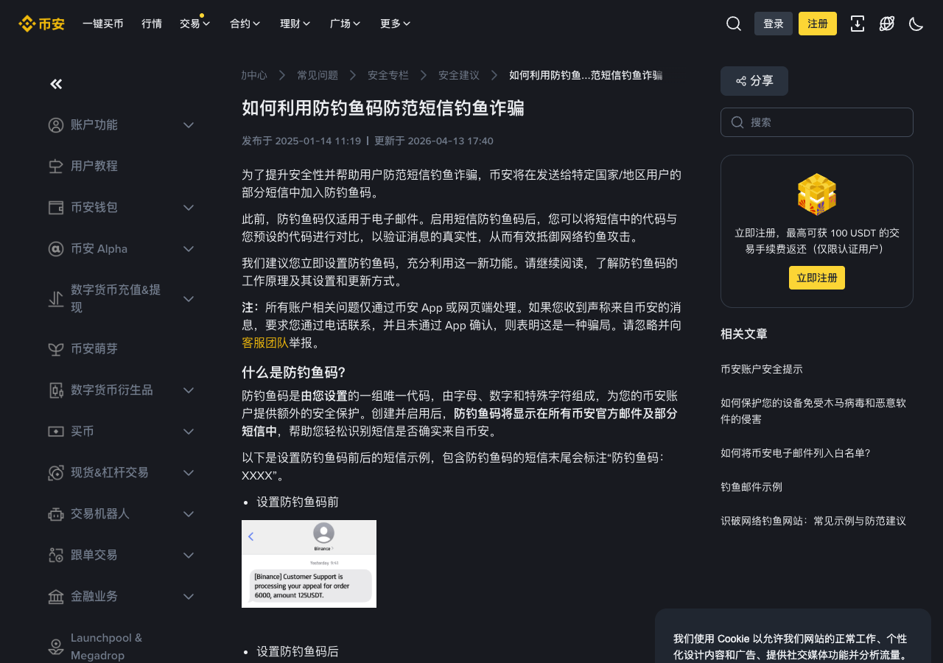Open related article 钓鱼邮件示例
Screen dimensions: 943x663
[751, 487]
